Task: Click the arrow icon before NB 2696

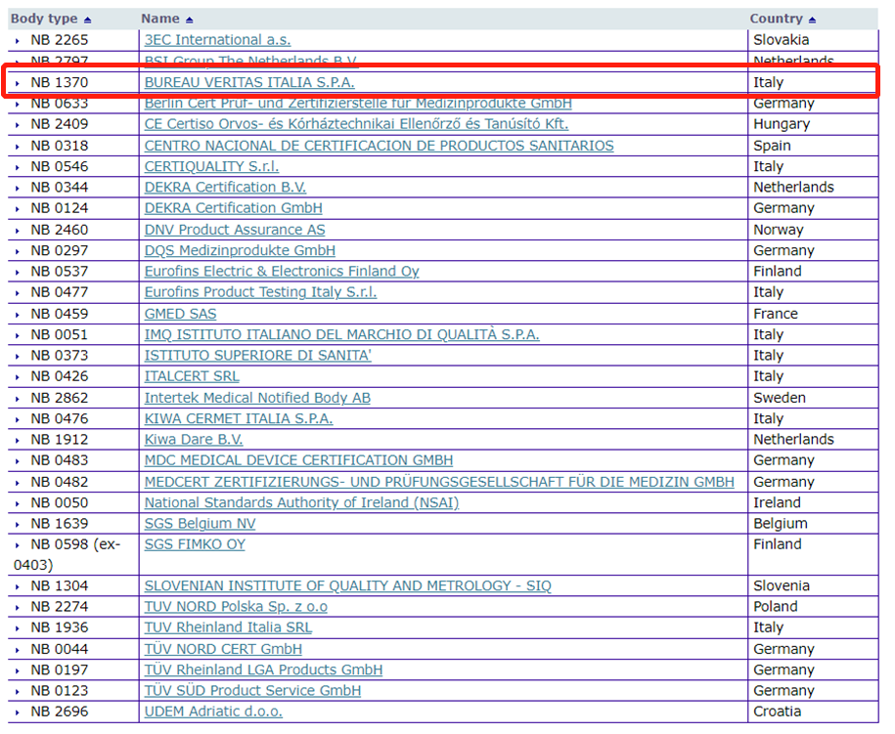Action: pos(18,712)
